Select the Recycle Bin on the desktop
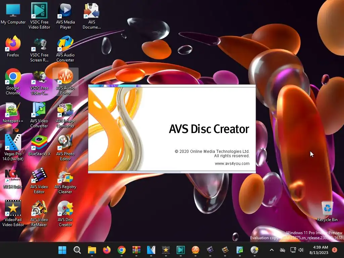 point(327,212)
